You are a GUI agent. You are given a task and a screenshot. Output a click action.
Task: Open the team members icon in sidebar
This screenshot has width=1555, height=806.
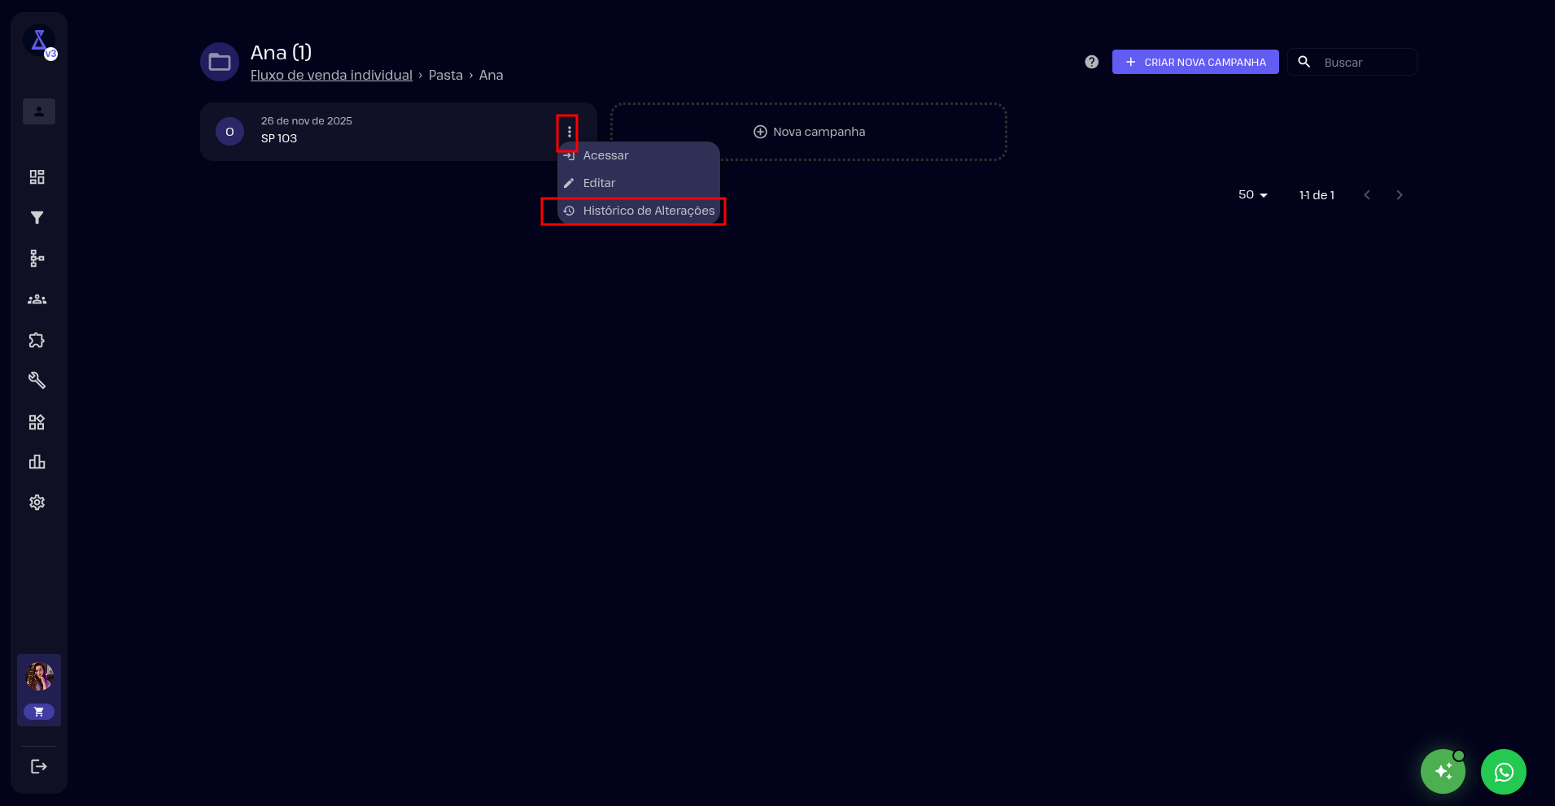pos(37,299)
